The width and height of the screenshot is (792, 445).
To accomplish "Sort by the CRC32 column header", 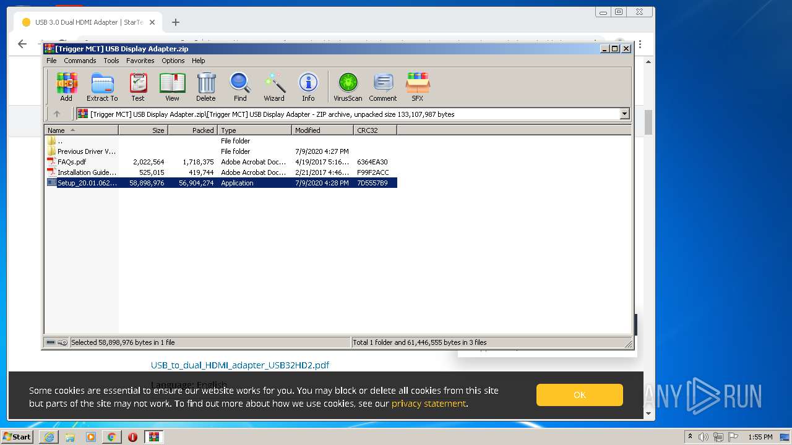I will click(x=376, y=130).
